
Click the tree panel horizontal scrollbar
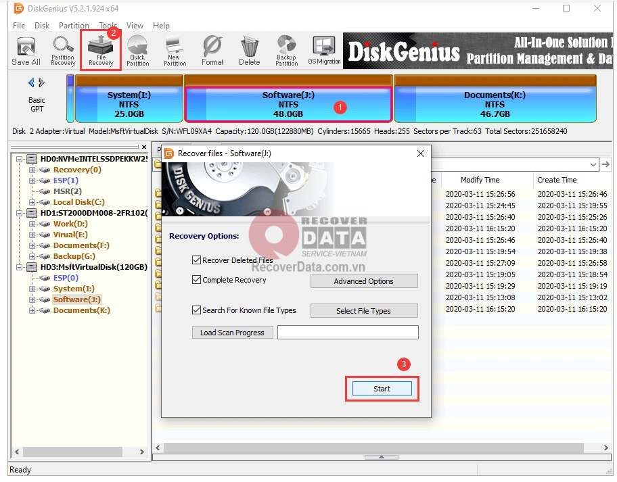(72, 452)
